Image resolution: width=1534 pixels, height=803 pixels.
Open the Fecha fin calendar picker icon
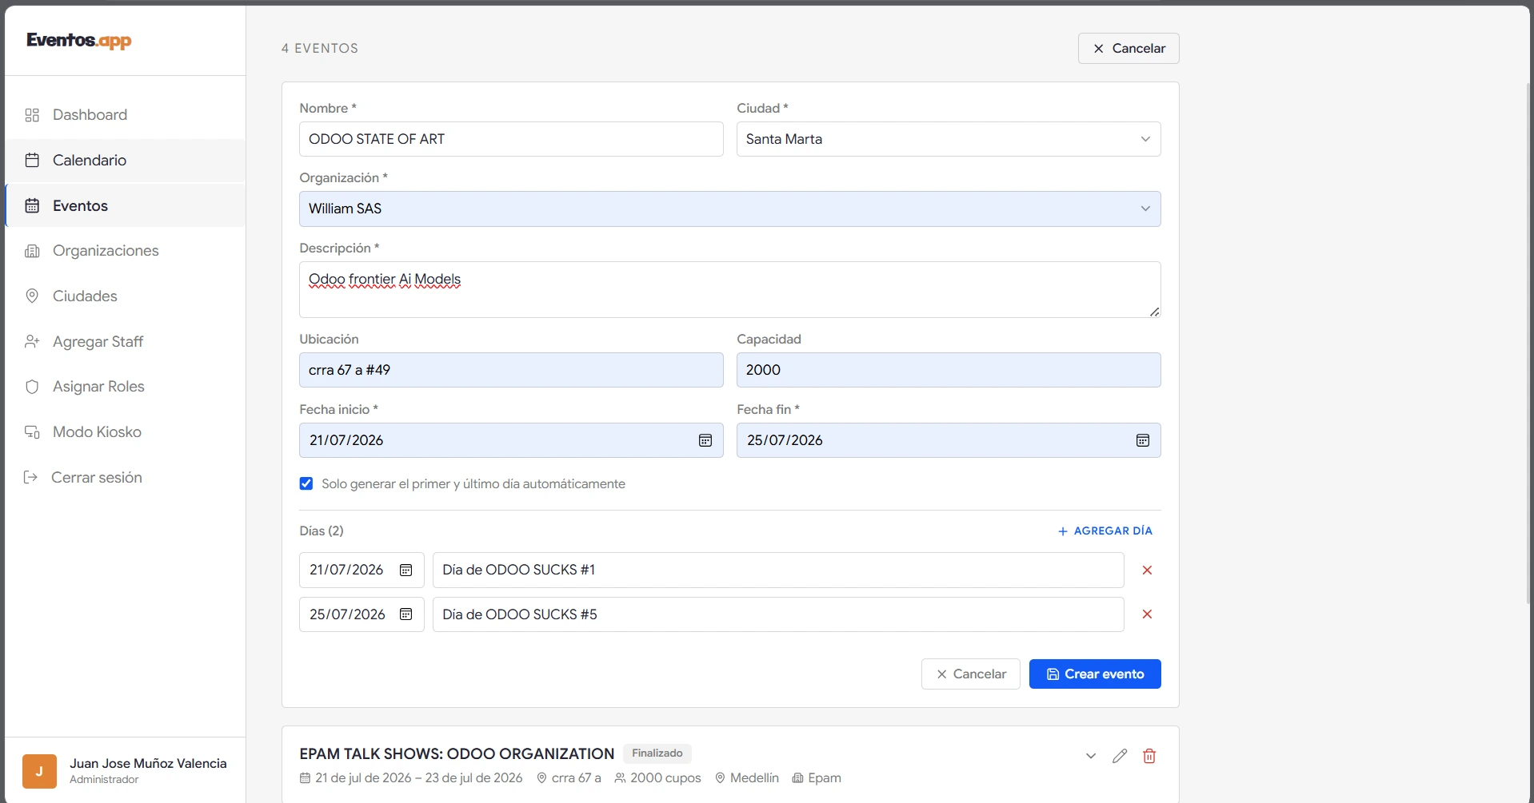[x=1143, y=440]
